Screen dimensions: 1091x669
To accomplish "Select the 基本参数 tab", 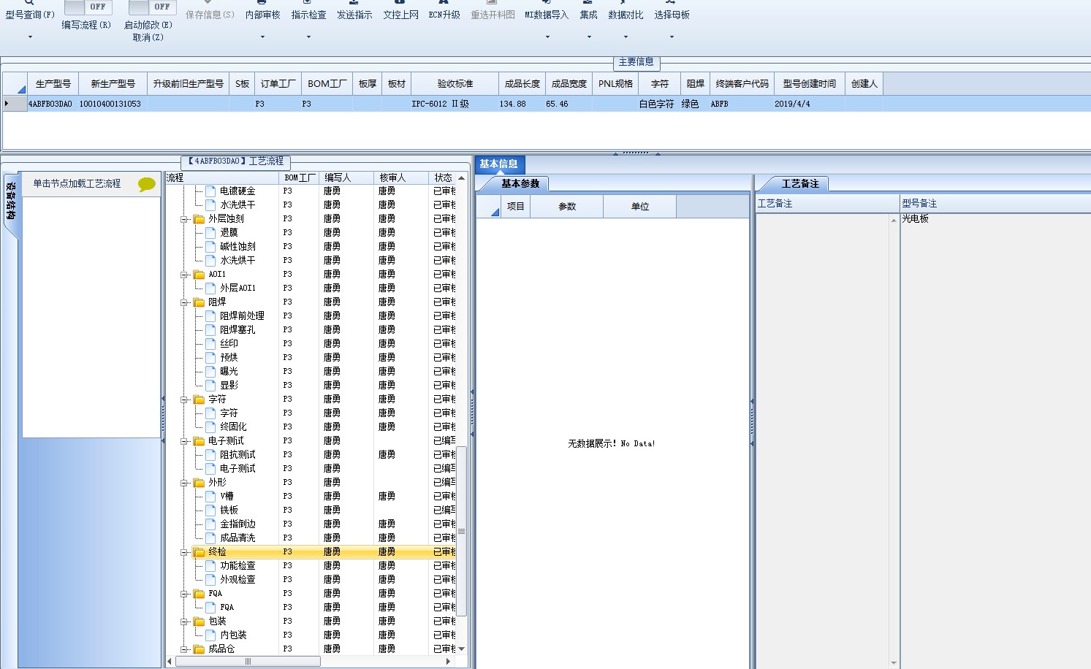I will click(520, 184).
